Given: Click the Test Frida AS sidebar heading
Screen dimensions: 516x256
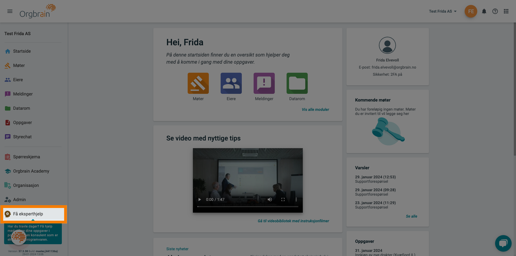Looking at the screenshot, I should [x=18, y=33].
